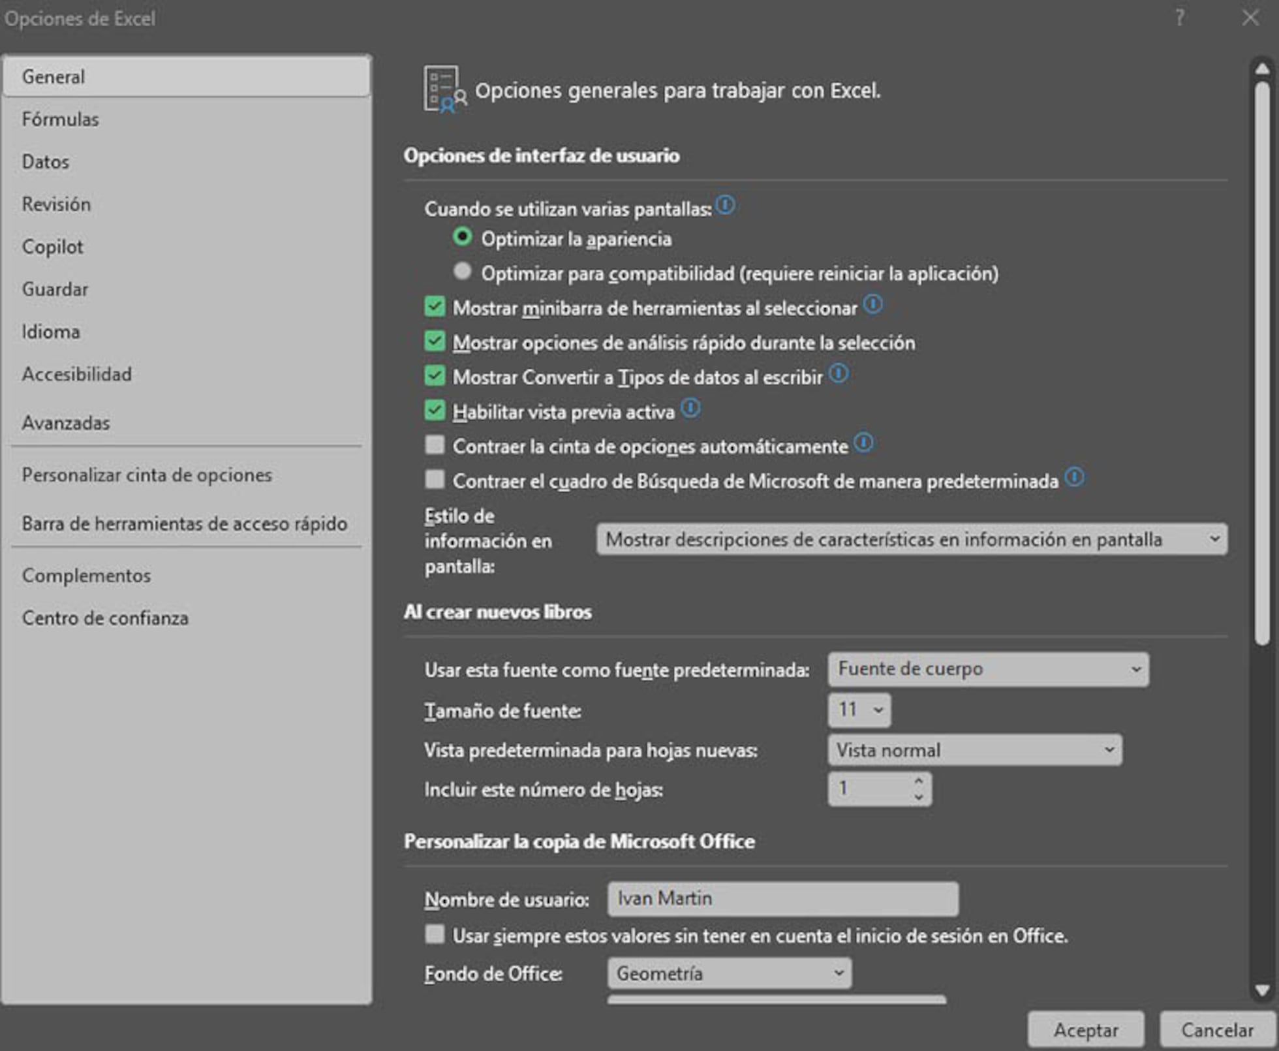This screenshot has height=1051, width=1279.
Task: Increment 'Incluir este número de hojas'
Action: (x=918, y=781)
